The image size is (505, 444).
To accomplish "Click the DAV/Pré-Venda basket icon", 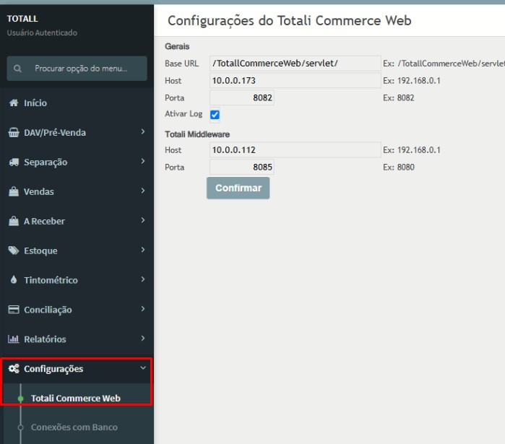I will tap(14, 133).
